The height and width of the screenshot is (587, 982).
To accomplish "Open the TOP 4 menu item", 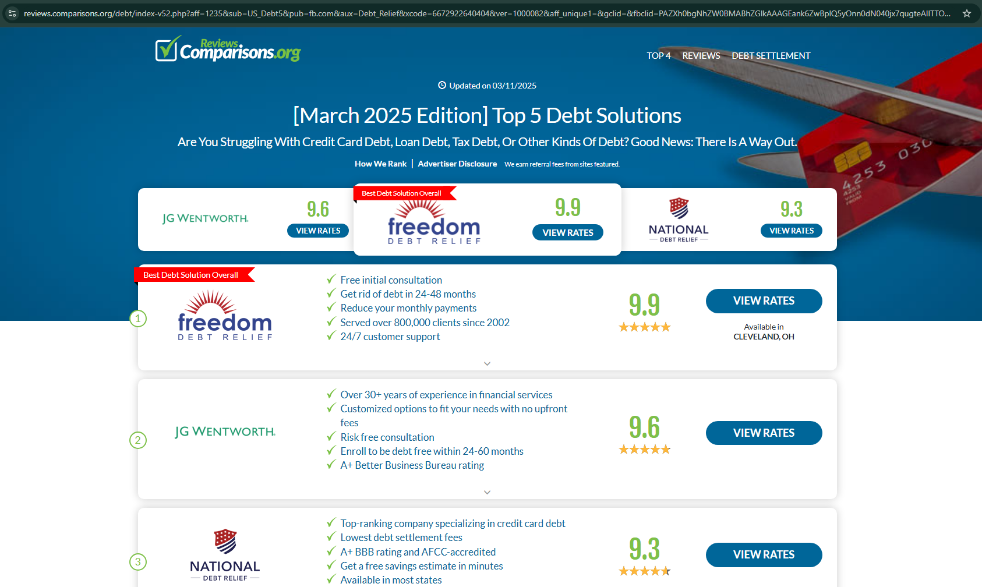I will coord(659,56).
